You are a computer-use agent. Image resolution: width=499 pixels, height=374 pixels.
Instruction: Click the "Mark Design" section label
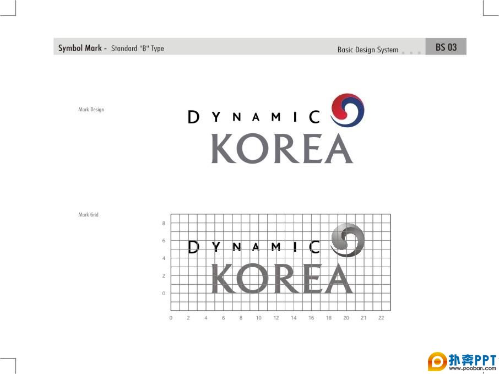91,110
